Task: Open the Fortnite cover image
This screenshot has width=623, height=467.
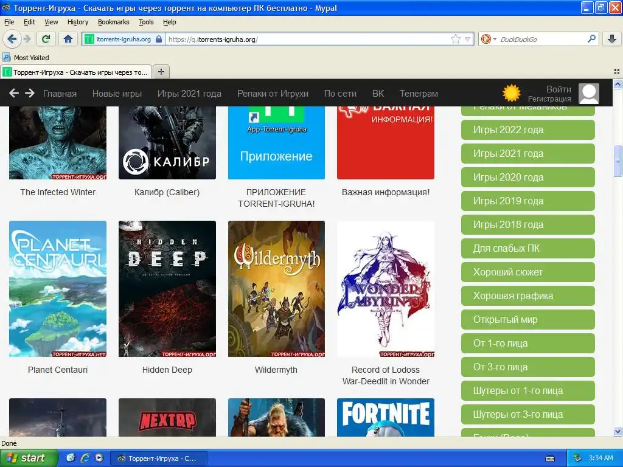Action: point(385,417)
